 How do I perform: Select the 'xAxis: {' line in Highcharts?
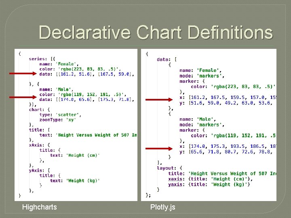pos(39,145)
